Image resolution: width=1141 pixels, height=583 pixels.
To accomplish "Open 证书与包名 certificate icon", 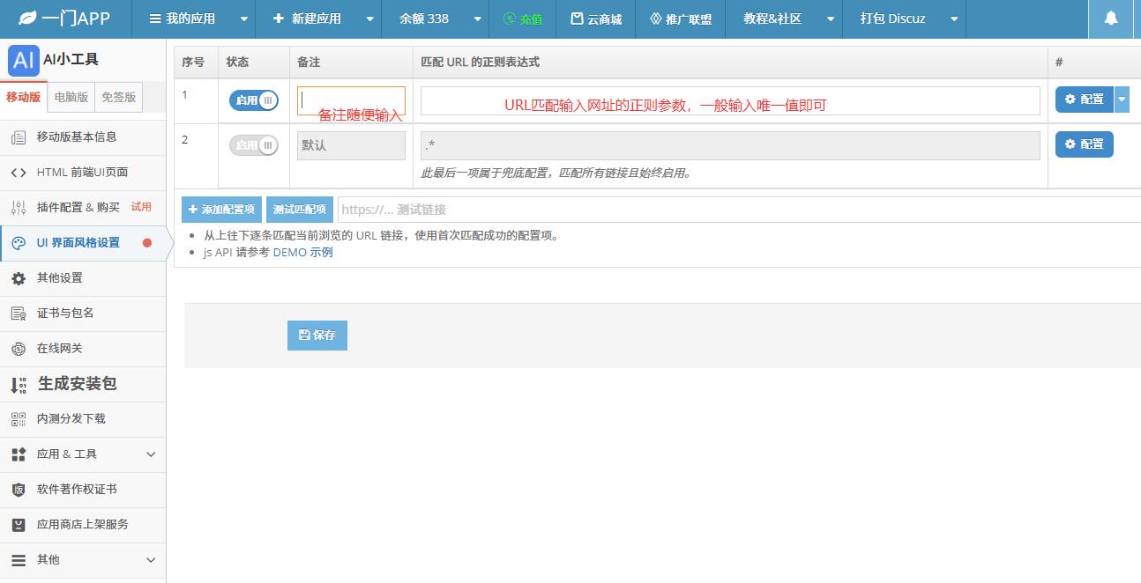I will pyautogui.click(x=19, y=314).
